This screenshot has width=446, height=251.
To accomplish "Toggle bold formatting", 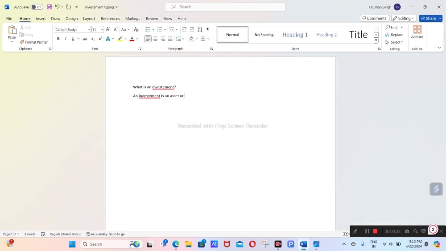I will (x=58, y=39).
